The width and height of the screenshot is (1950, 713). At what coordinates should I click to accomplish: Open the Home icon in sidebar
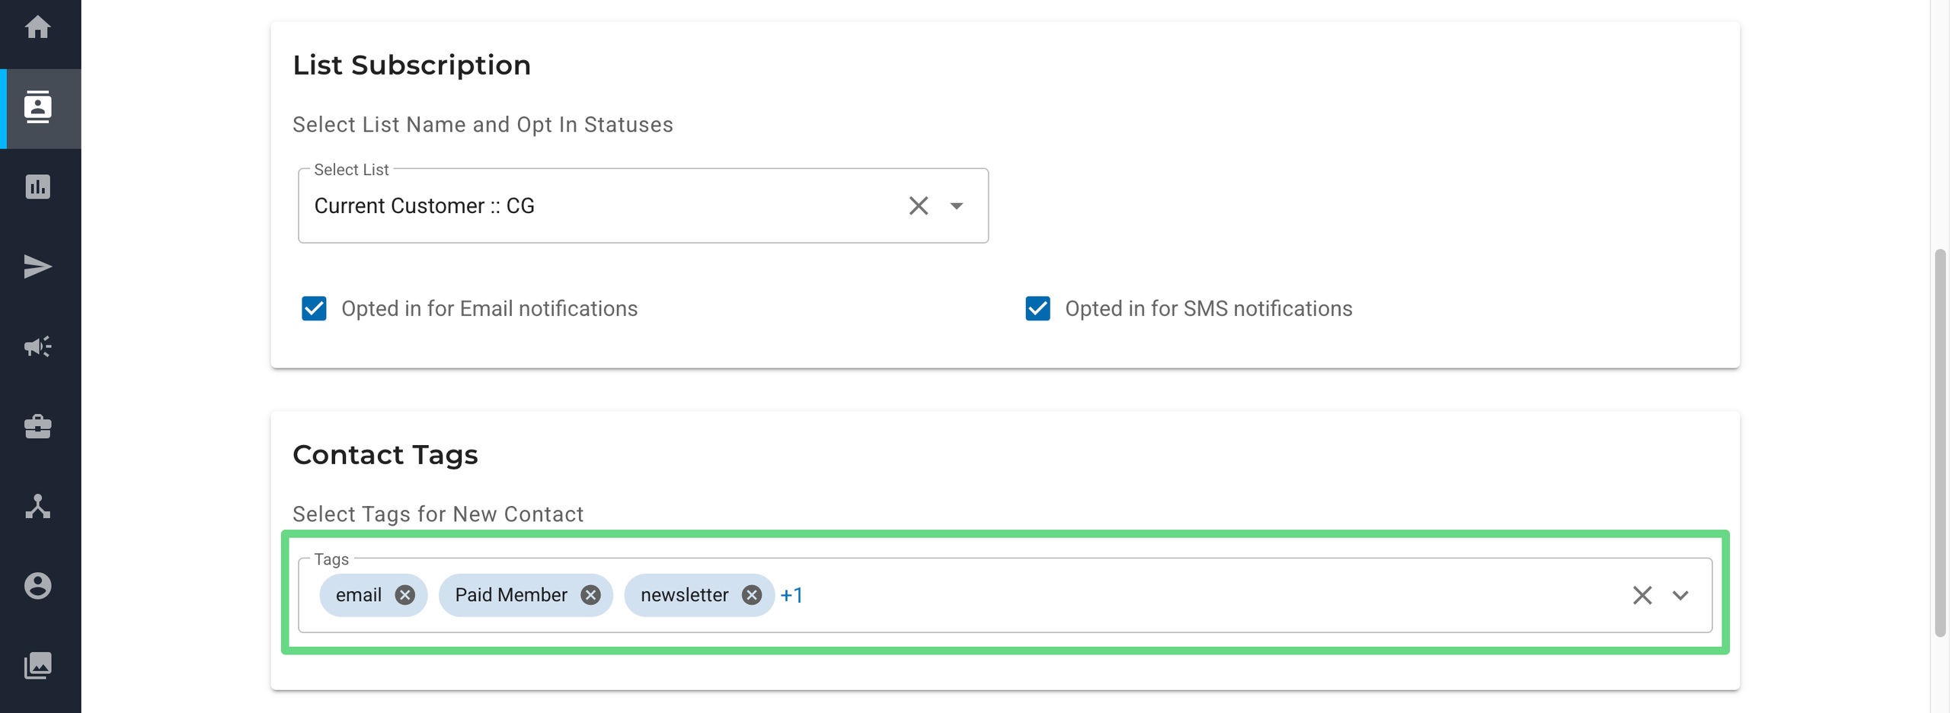pos(37,27)
